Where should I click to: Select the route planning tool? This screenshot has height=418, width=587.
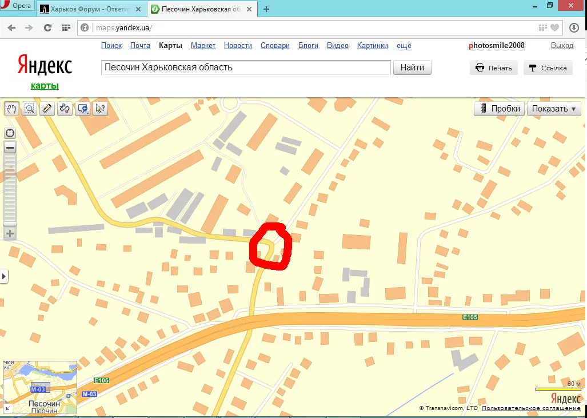click(x=65, y=109)
